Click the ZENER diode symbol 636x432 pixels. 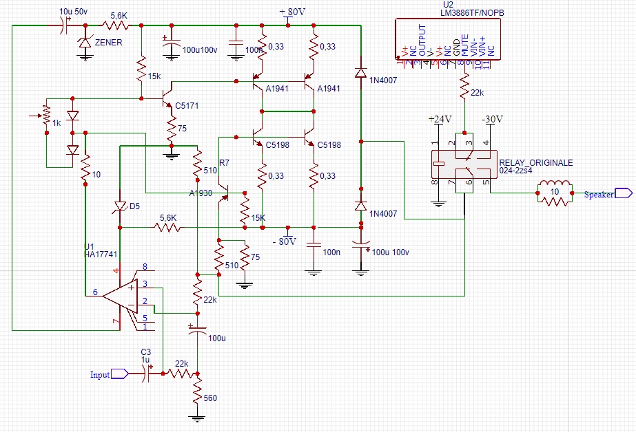pos(85,43)
